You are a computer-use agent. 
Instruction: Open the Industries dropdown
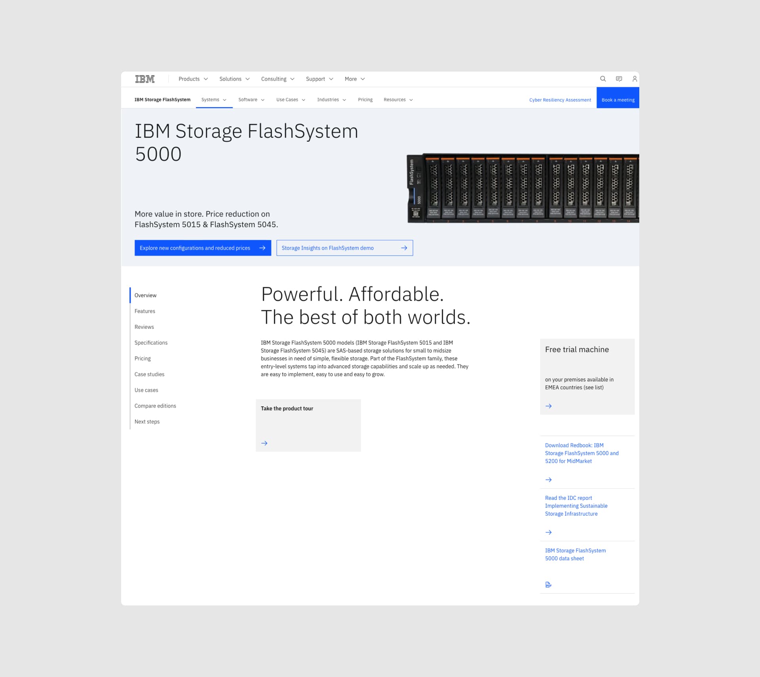pyautogui.click(x=332, y=100)
